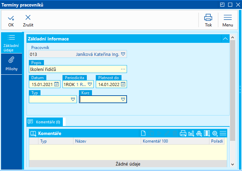Sort by Typ column header
Screen dimensions: 242x171
click(56, 141)
